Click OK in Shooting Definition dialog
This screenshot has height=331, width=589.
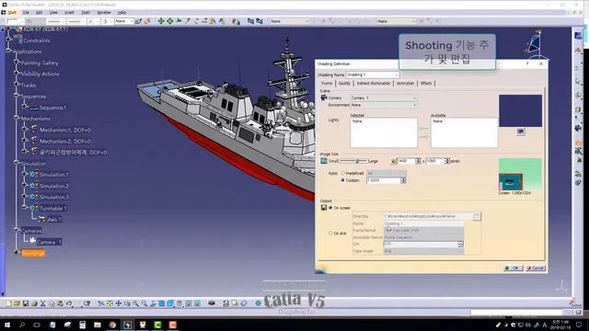[514, 268]
